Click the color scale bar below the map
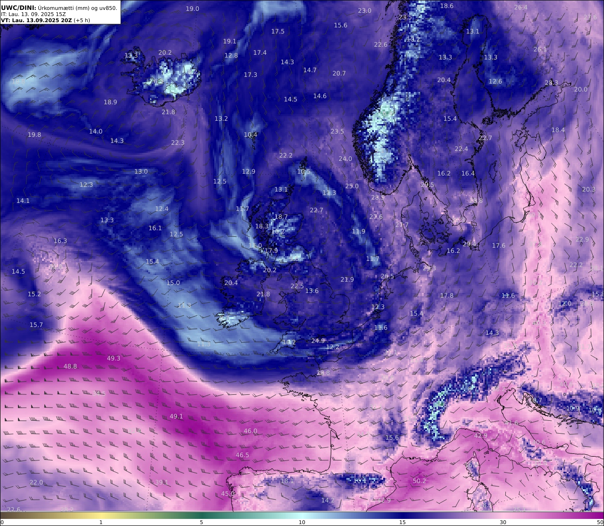Screen dimensions: 604x526 click(302, 515)
